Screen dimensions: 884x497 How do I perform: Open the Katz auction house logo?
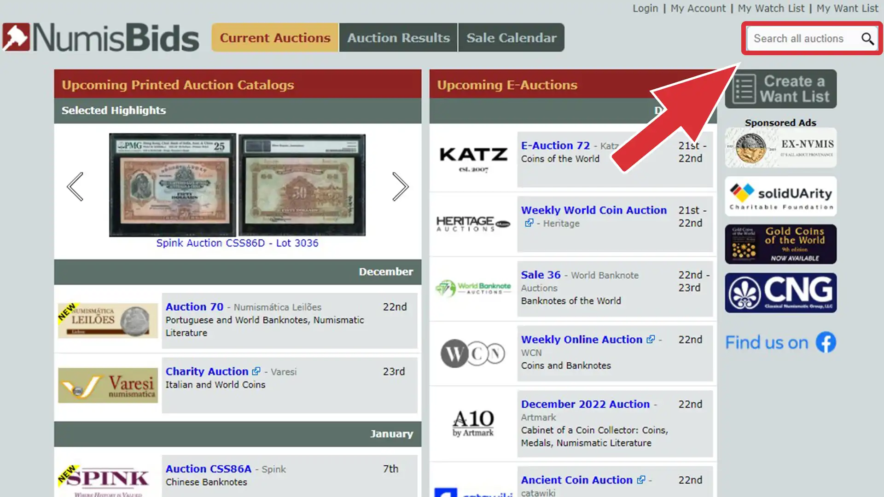click(x=474, y=159)
